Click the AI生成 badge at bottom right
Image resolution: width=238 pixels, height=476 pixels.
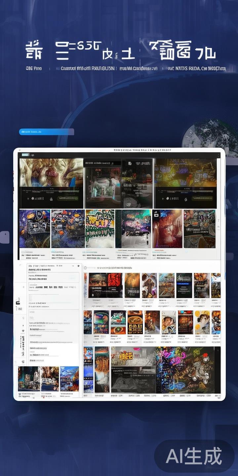click(194, 456)
